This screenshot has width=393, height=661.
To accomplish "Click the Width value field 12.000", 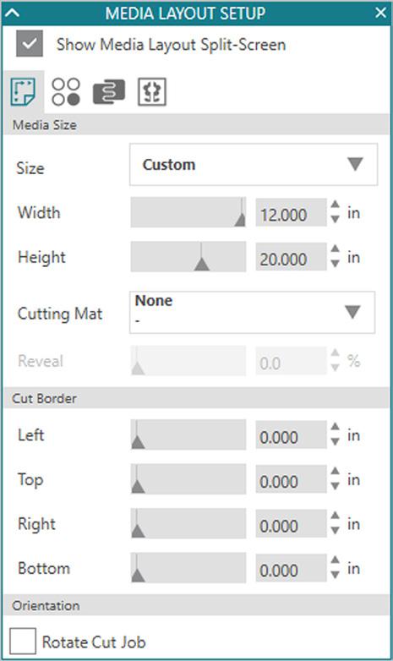I will (x=291, y=213).
